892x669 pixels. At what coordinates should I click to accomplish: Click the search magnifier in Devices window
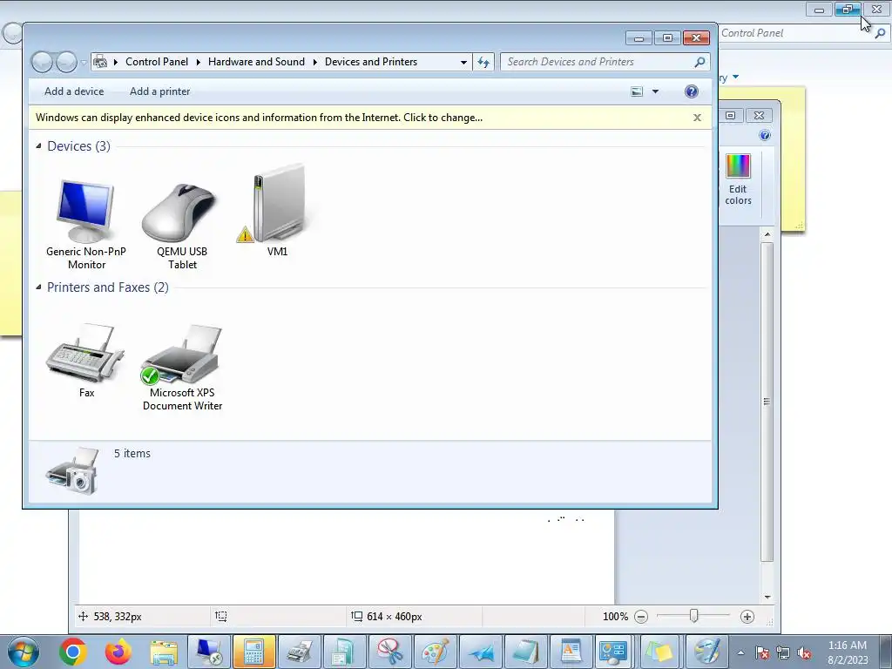click(699, 62)
